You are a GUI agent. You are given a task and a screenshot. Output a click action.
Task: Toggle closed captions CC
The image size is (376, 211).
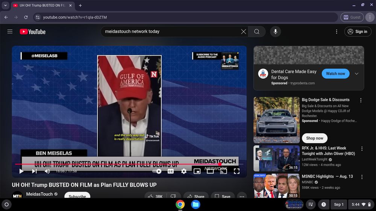[x=170, y=171]
